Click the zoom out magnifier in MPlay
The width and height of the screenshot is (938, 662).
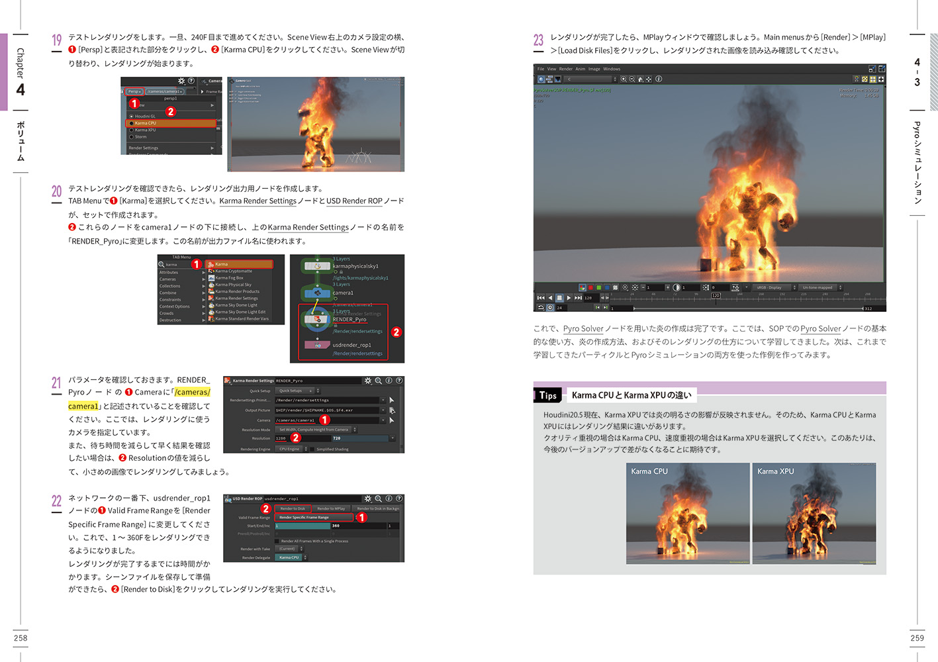632,79
